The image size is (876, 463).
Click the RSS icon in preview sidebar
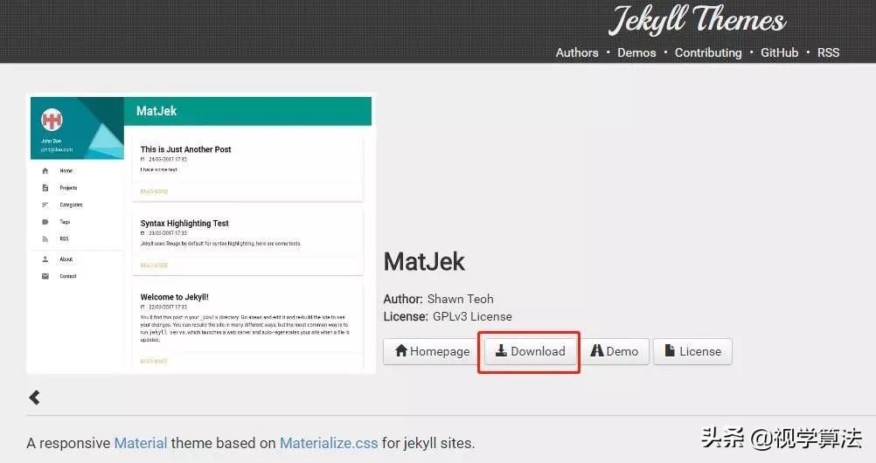point(45,239)
